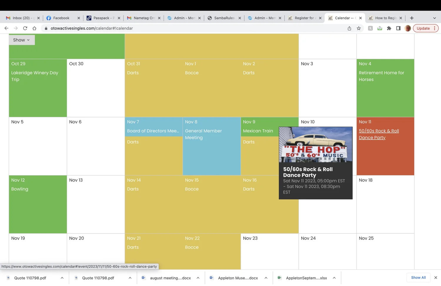Viewport: 441px width, 286px height.
Task: Click the Update button
Action: [x=423, y=28]
